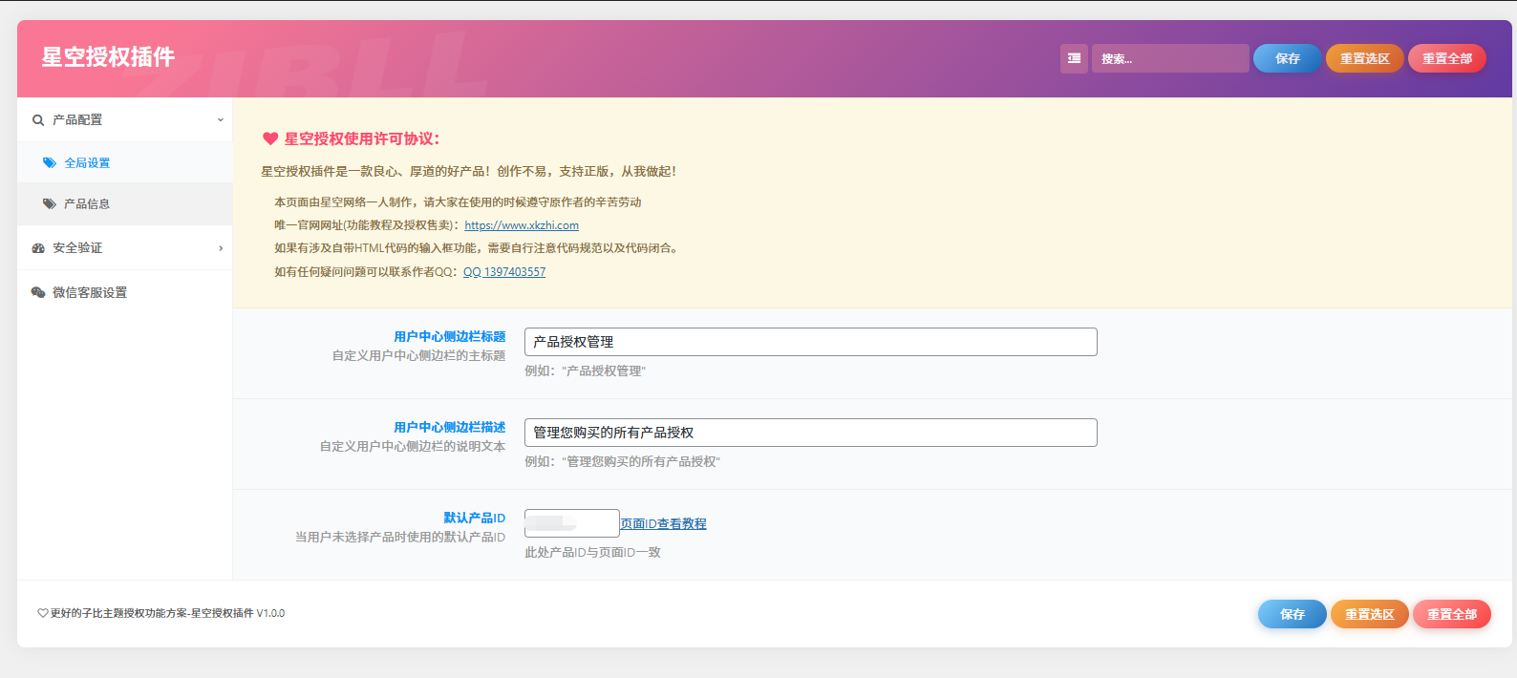The height and width of the screenshot is (678, 1517).
Task: Click the heart icon in license notice
Action: (x=270, y=139)
